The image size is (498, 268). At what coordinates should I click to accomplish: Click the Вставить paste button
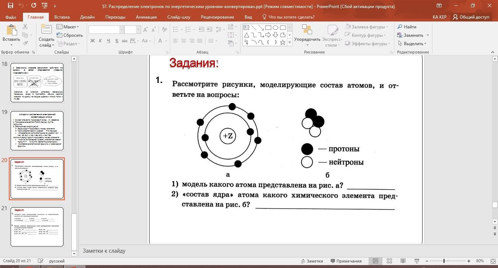[x=11, y=36]
